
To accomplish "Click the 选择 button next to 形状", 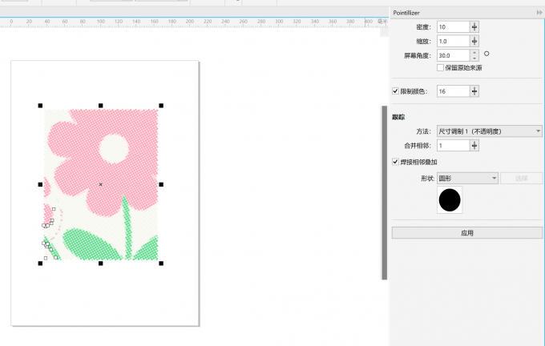I will 521,178.
